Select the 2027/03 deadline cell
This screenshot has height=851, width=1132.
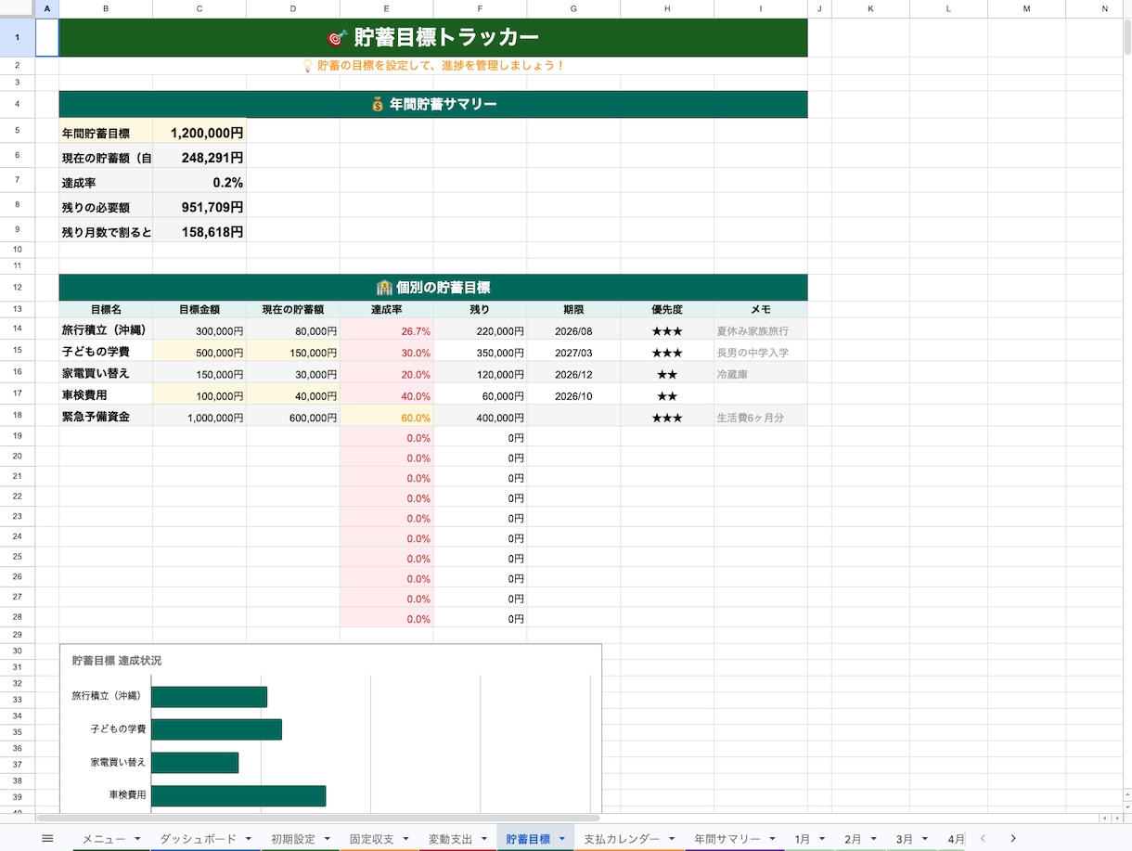[573, 352]
